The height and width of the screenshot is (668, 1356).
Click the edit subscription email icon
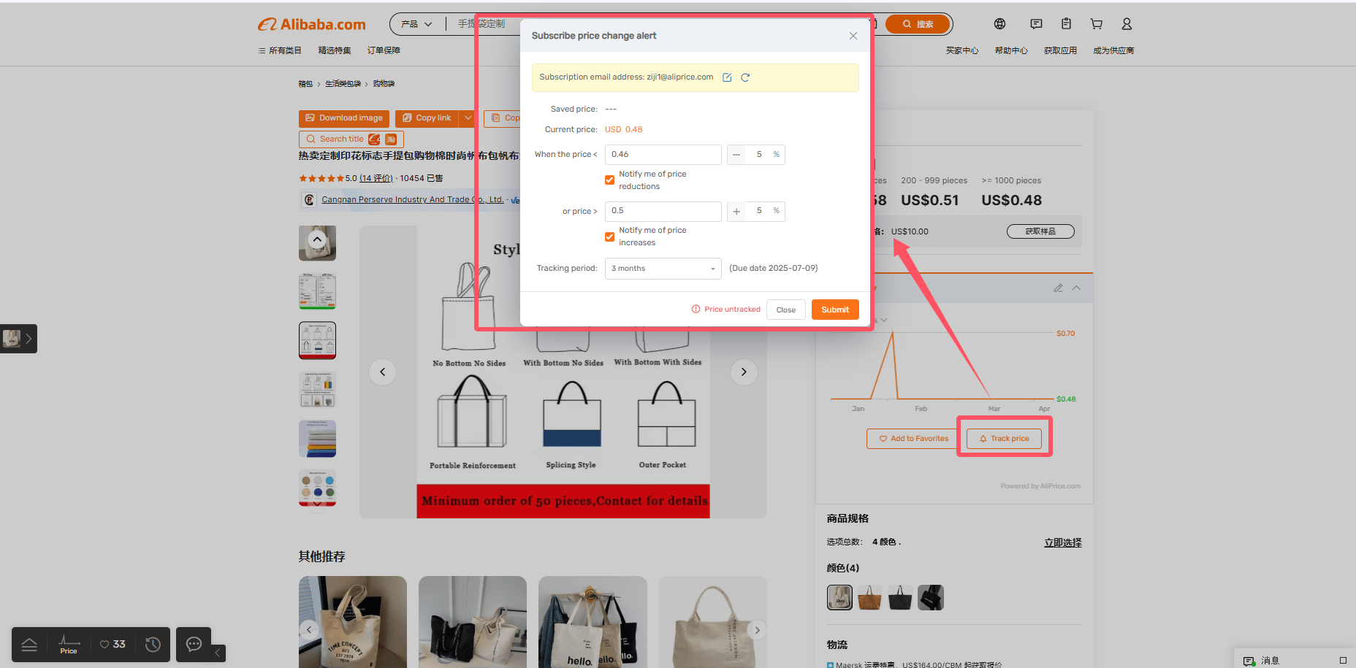click(727, 77)
